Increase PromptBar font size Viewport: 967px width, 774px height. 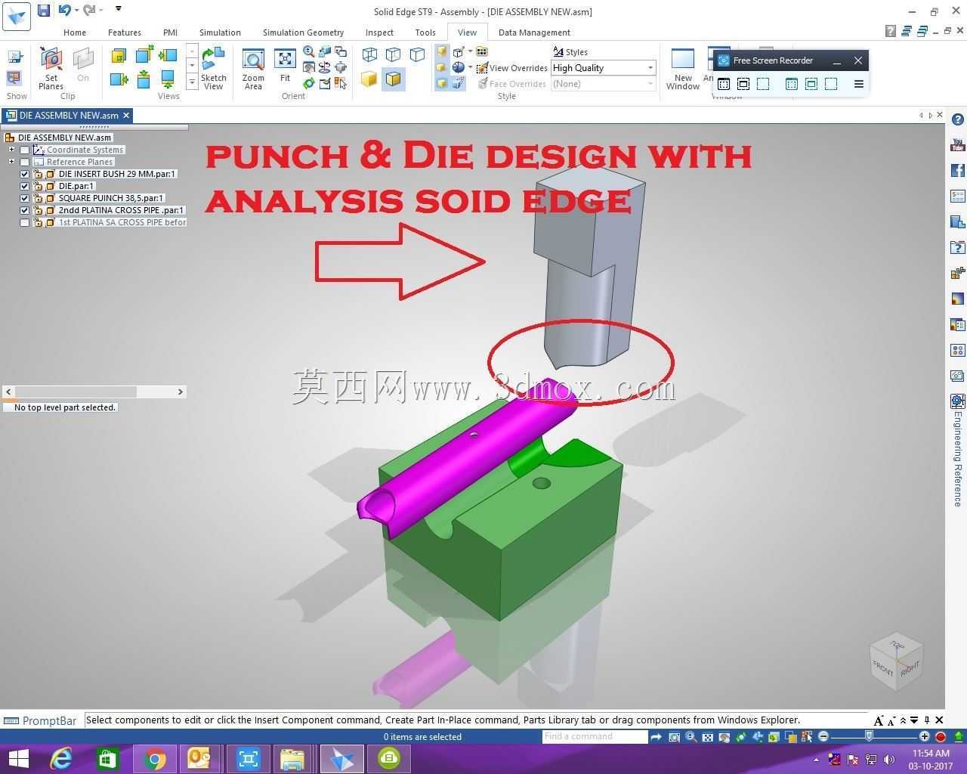point(879,720)
